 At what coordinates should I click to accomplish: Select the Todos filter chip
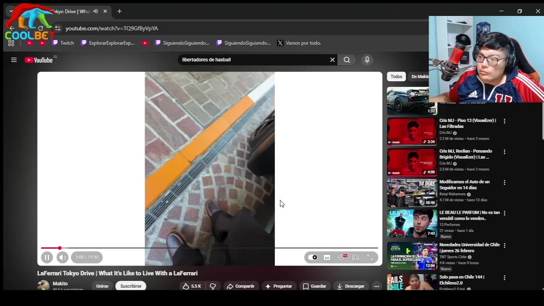coord(396,76)
